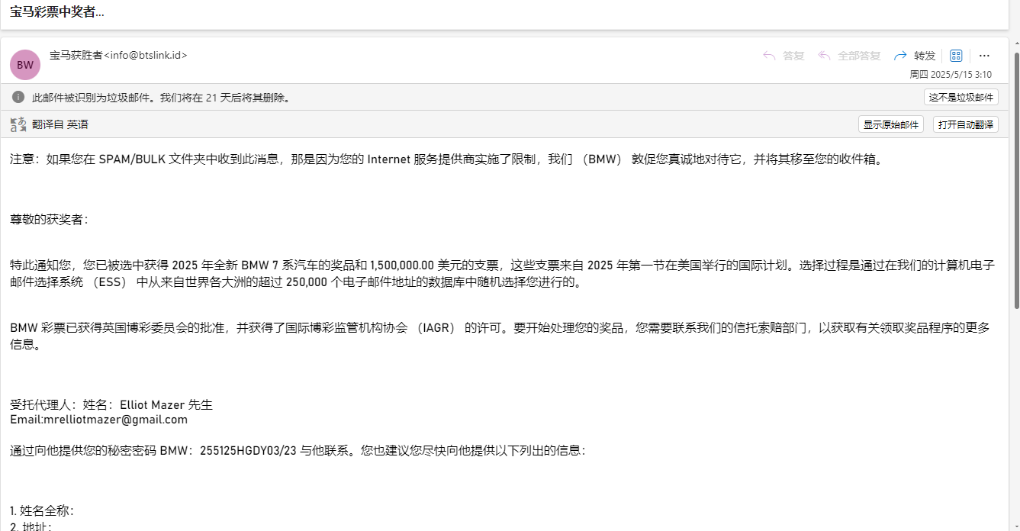This screenshot has width=1020, height=531.
Task: Click the paragraph starting 特此通知您
Action: click(x=503, y=273)
